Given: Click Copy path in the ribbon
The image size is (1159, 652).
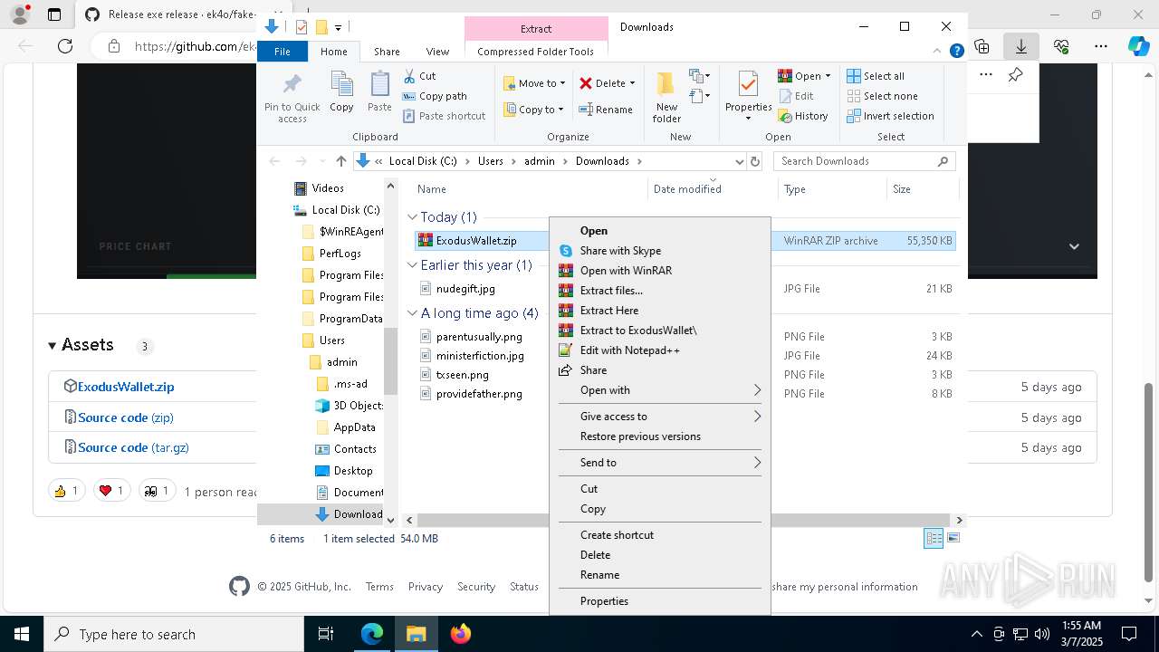Looking at the screenshot, I should click(435, 96).
